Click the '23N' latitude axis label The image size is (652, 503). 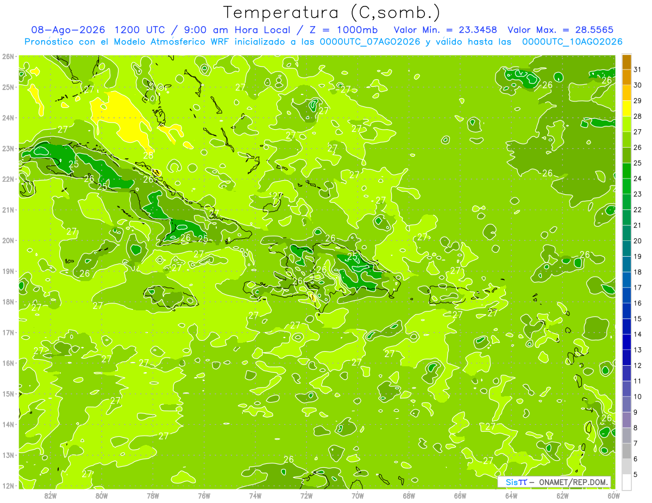pyautogui.click(x=8, y=148)
